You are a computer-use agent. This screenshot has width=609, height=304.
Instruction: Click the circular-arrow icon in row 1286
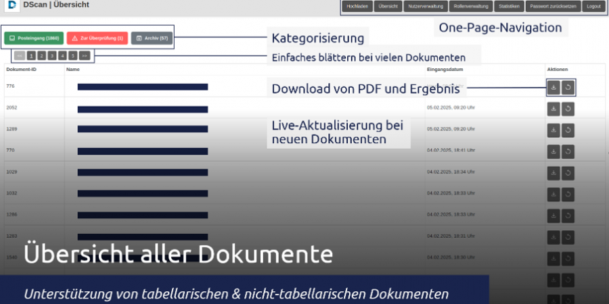click(568, 216)
